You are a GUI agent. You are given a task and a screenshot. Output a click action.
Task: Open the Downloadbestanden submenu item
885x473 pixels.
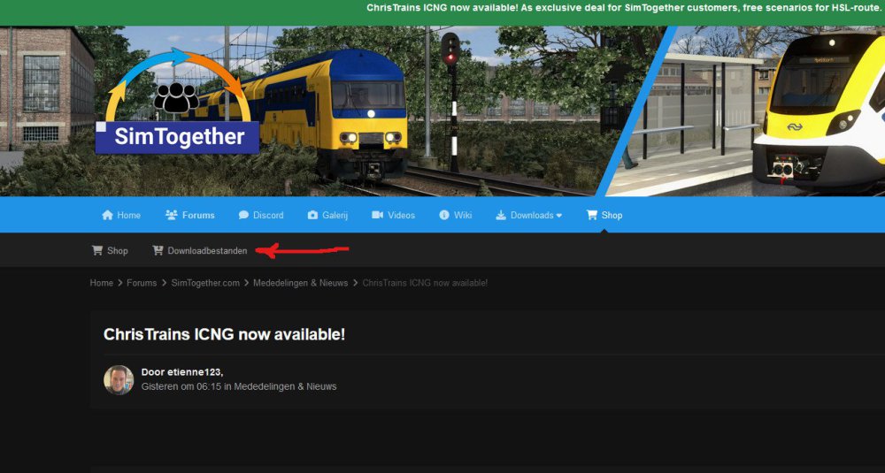(207, 251)
